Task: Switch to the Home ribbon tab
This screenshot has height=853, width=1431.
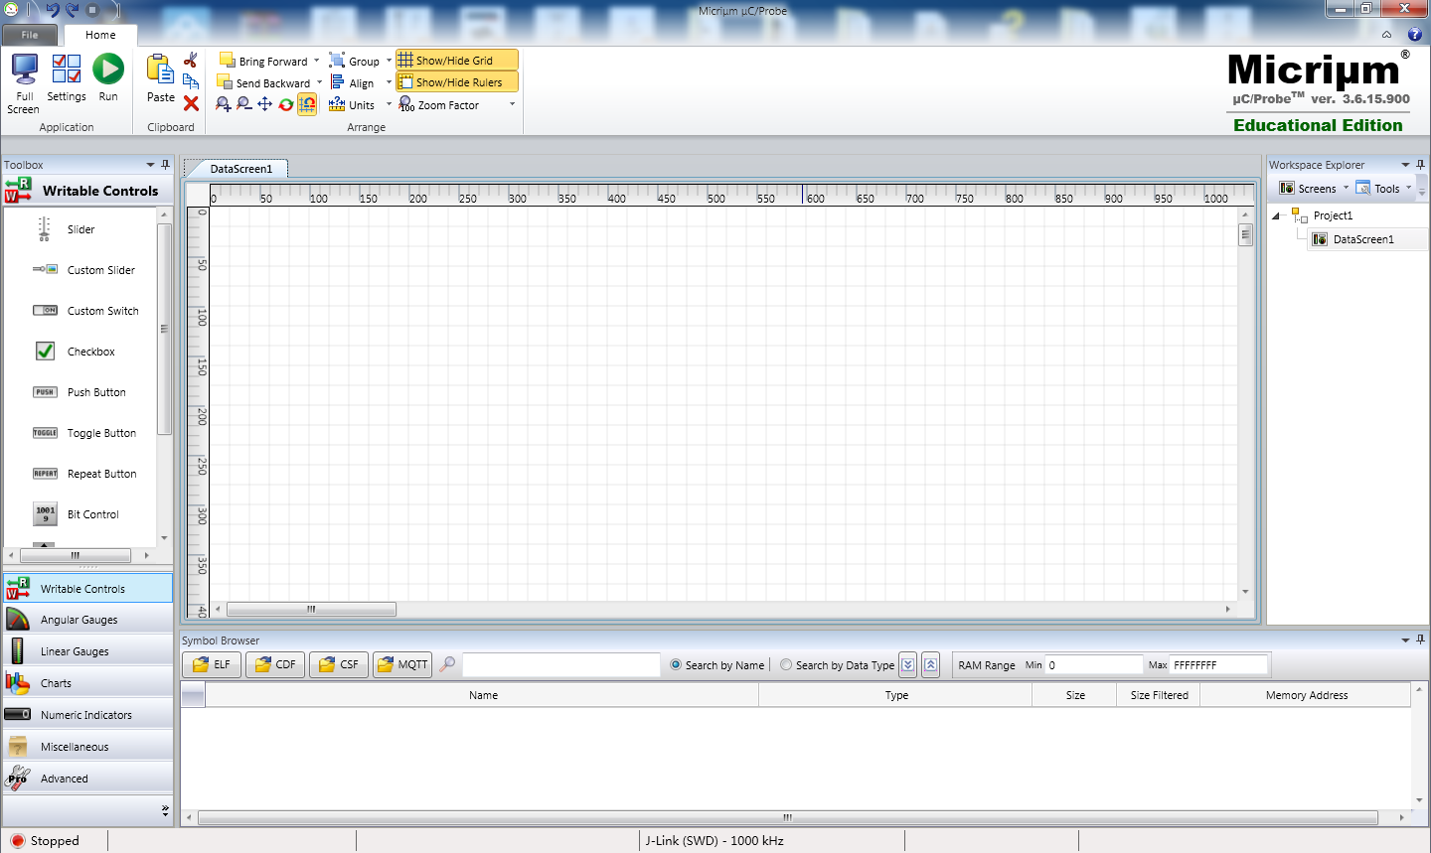Action: click(x=100, y=35)
